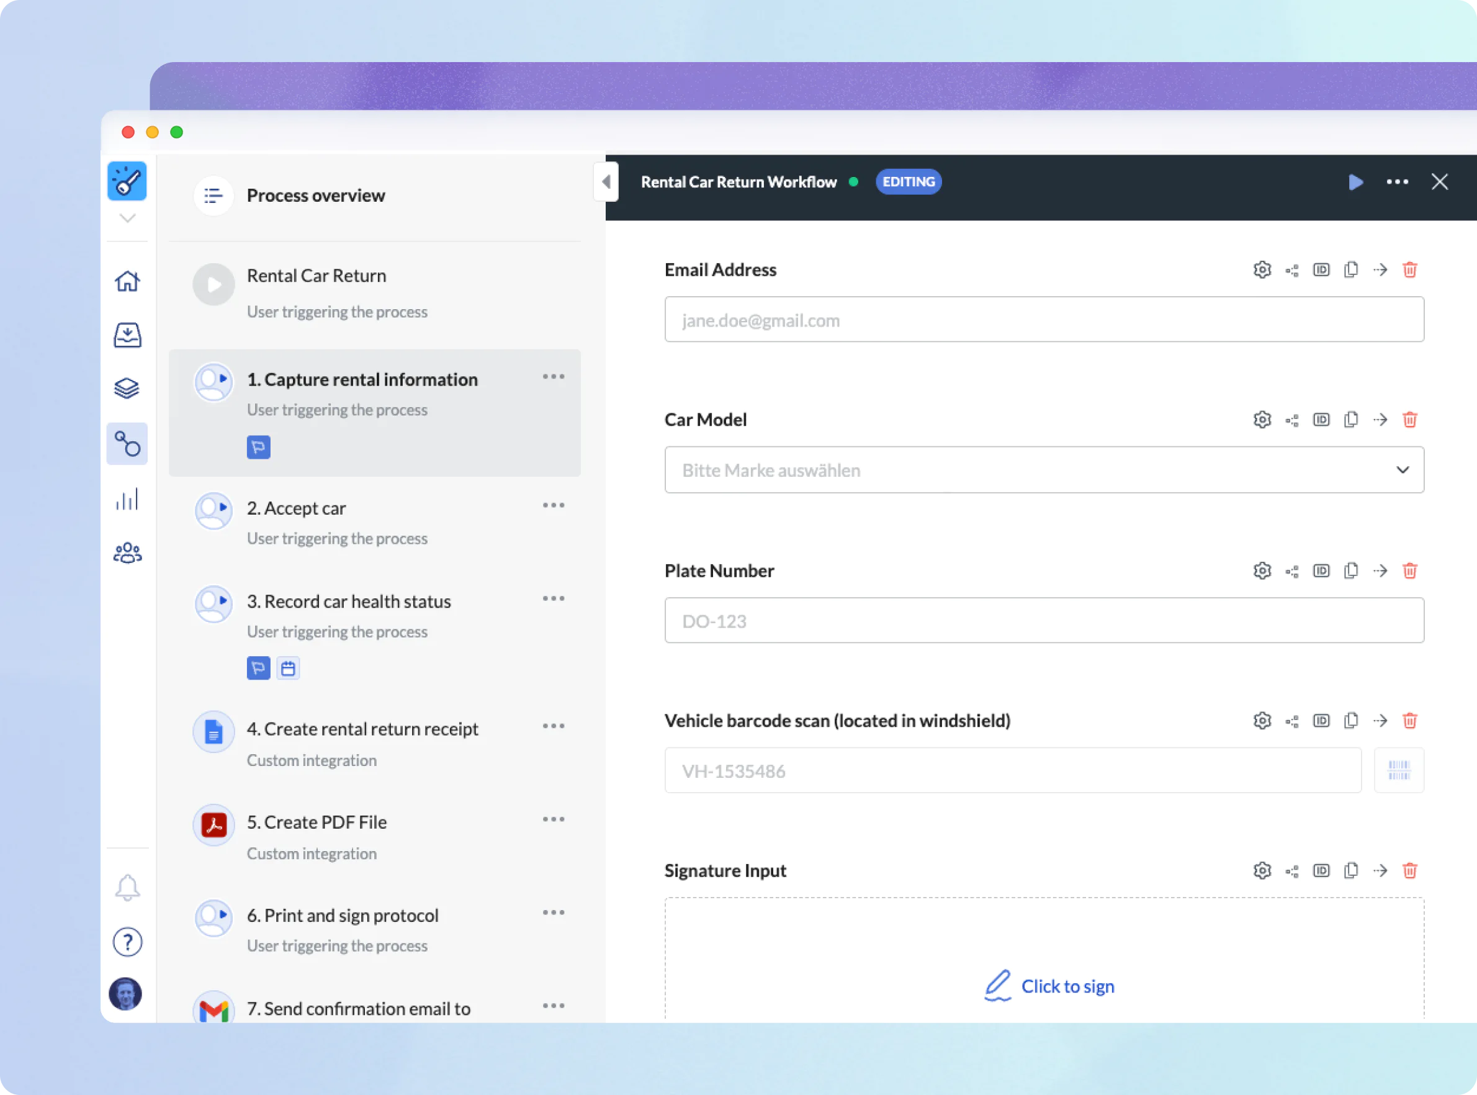Open the Home icon in sidebar
1477x1095 pixels.
pyautogui.click(x=127, y=281)
